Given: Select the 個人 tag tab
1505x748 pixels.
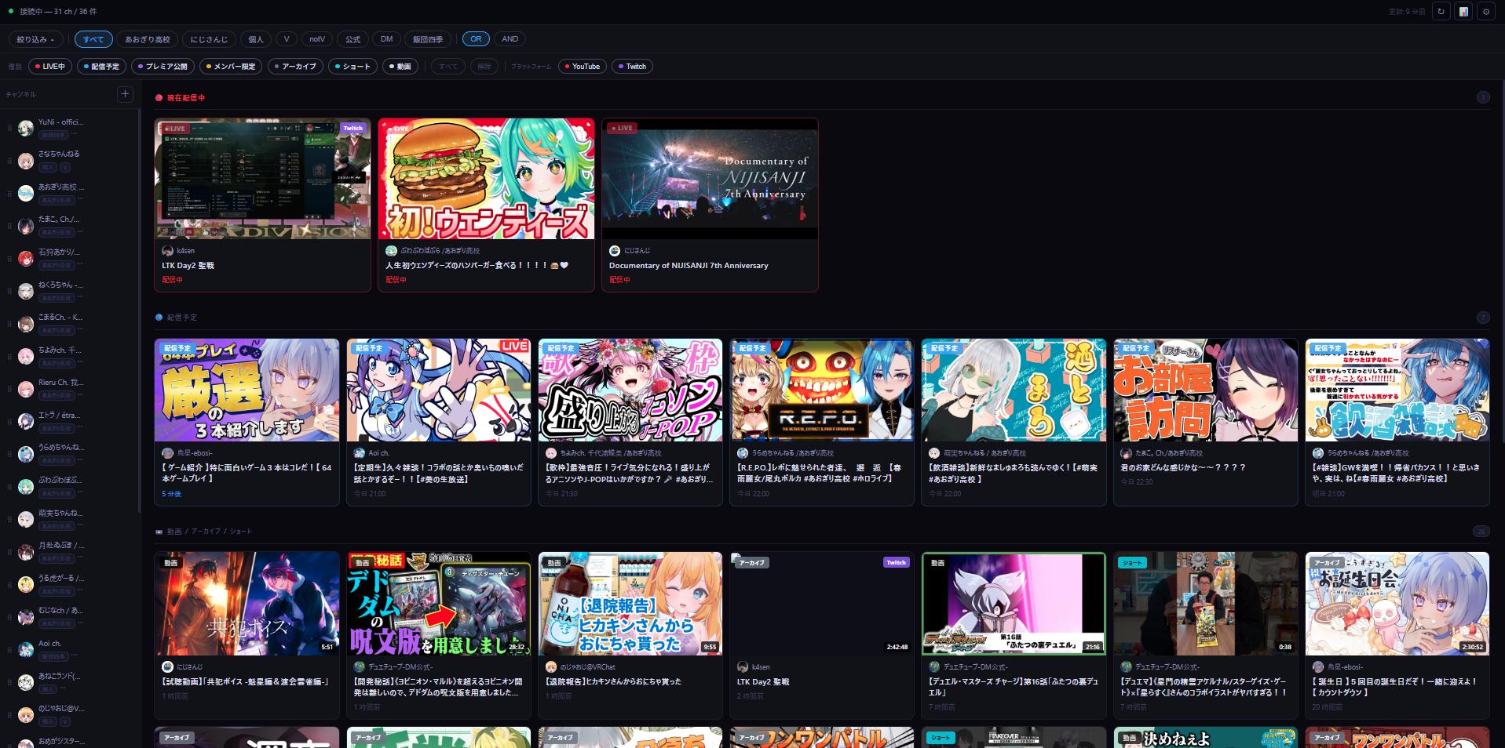Looking at the screenshot, I should (x=256, y=39).
